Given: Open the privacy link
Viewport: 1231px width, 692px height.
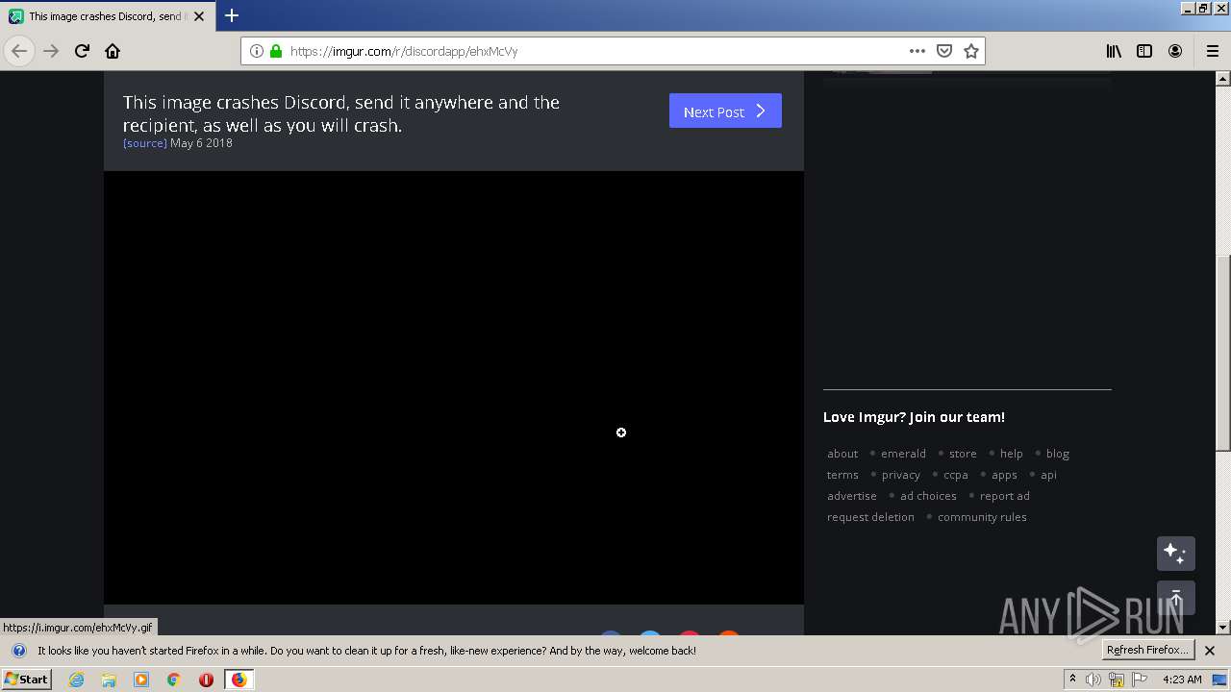Looking at the screenshot, I should pyautogui.click(x=901, y=475).
